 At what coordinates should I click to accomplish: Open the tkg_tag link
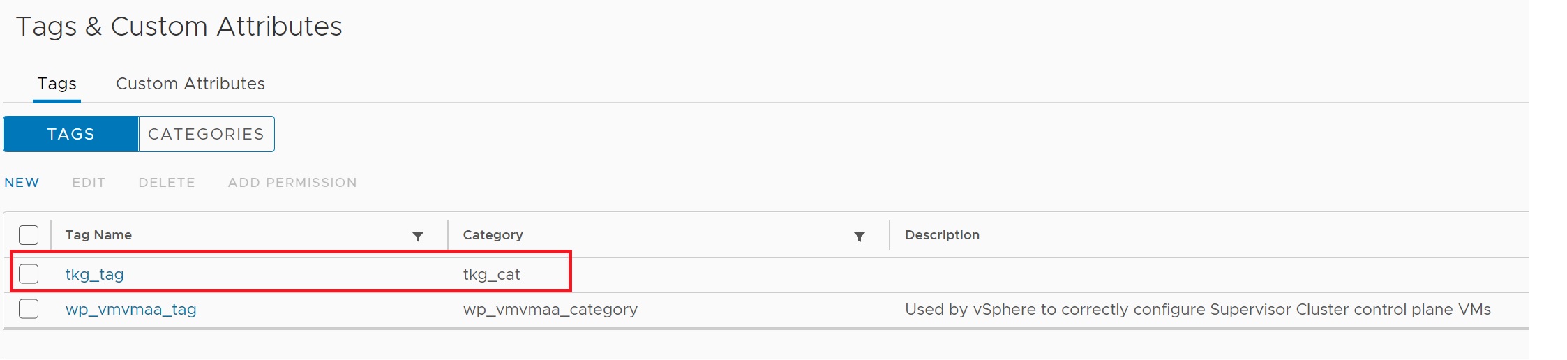coord(95,274)
